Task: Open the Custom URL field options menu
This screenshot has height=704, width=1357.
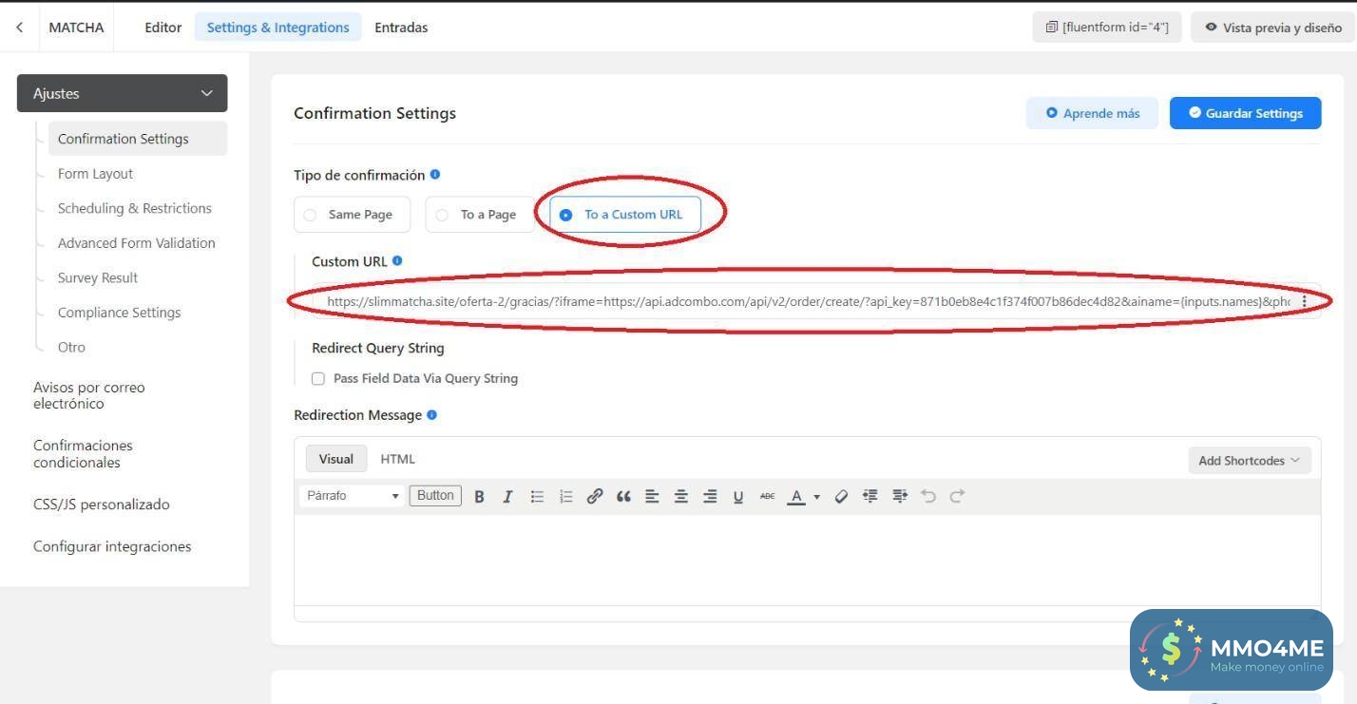Action: tap(1304, 301)
